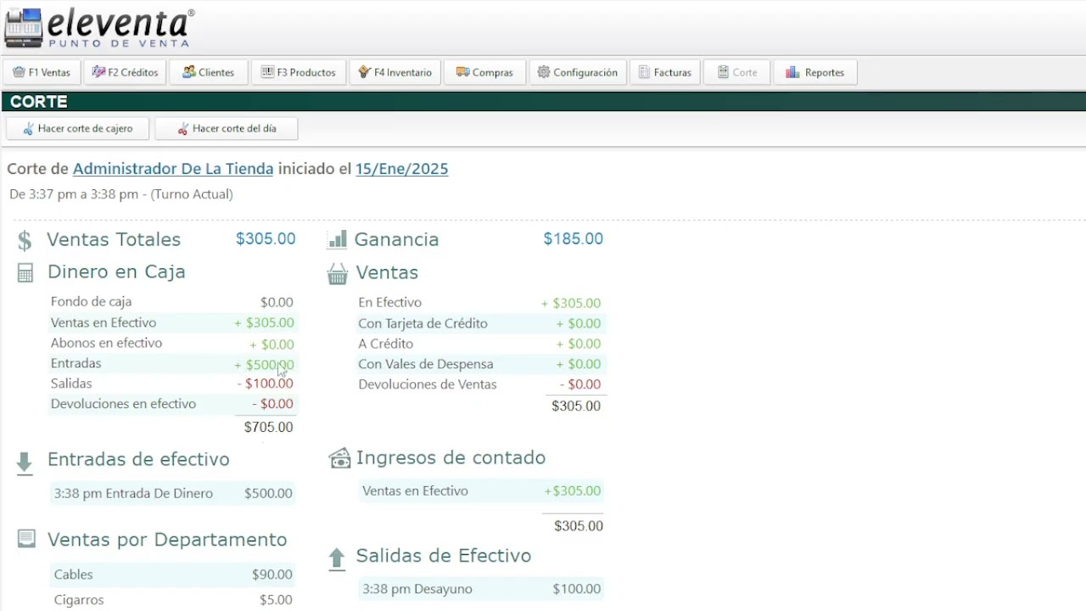Click the basket icon beside Ventas
Screen dimensions: 1086x611
coord(338,273)
